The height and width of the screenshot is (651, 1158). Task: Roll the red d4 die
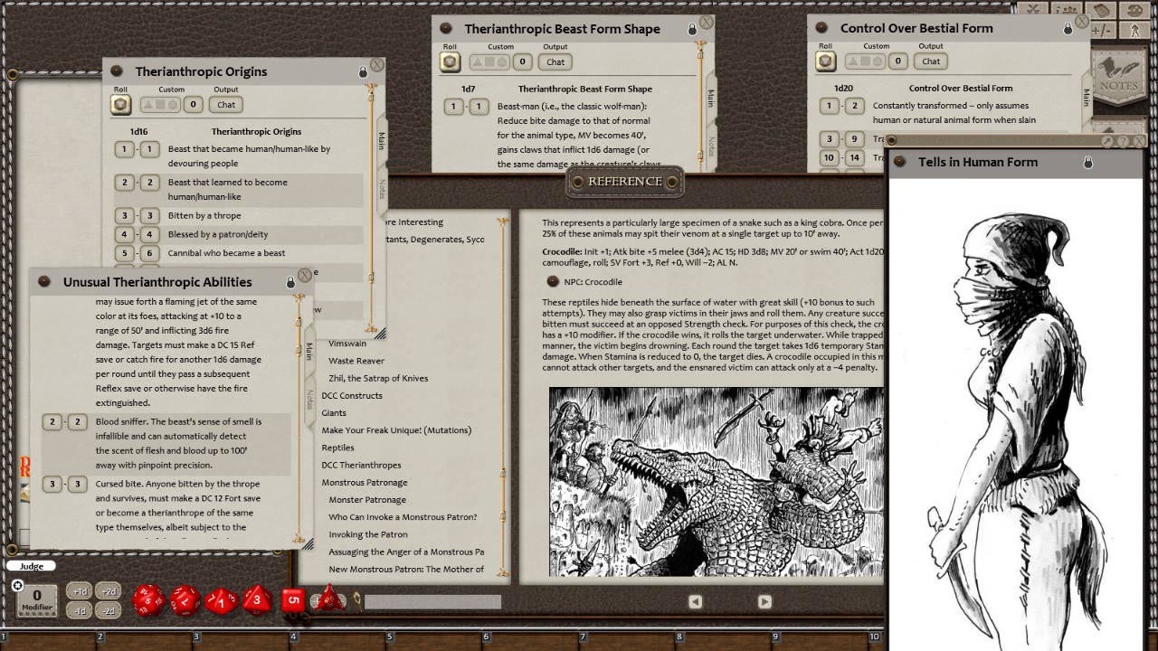coord(329,599)
